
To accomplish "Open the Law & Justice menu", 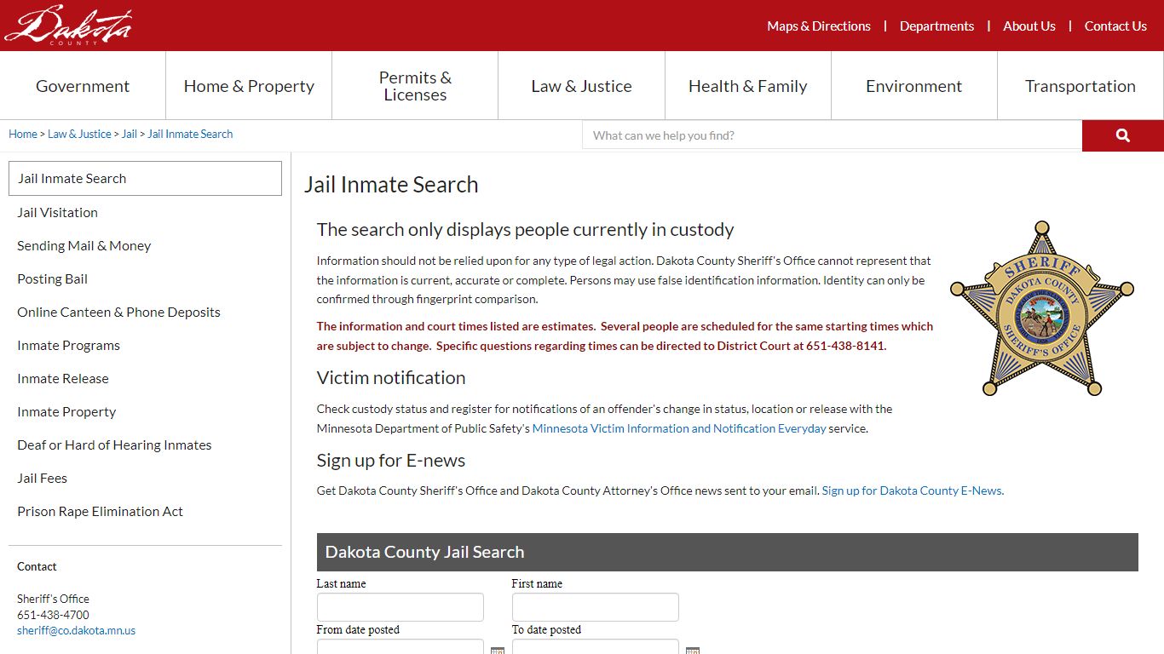I will click(581, 85).
